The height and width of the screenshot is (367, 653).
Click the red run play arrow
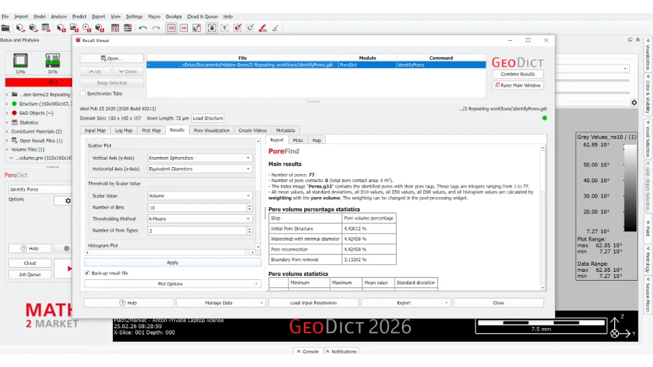[x=69, y=269]
